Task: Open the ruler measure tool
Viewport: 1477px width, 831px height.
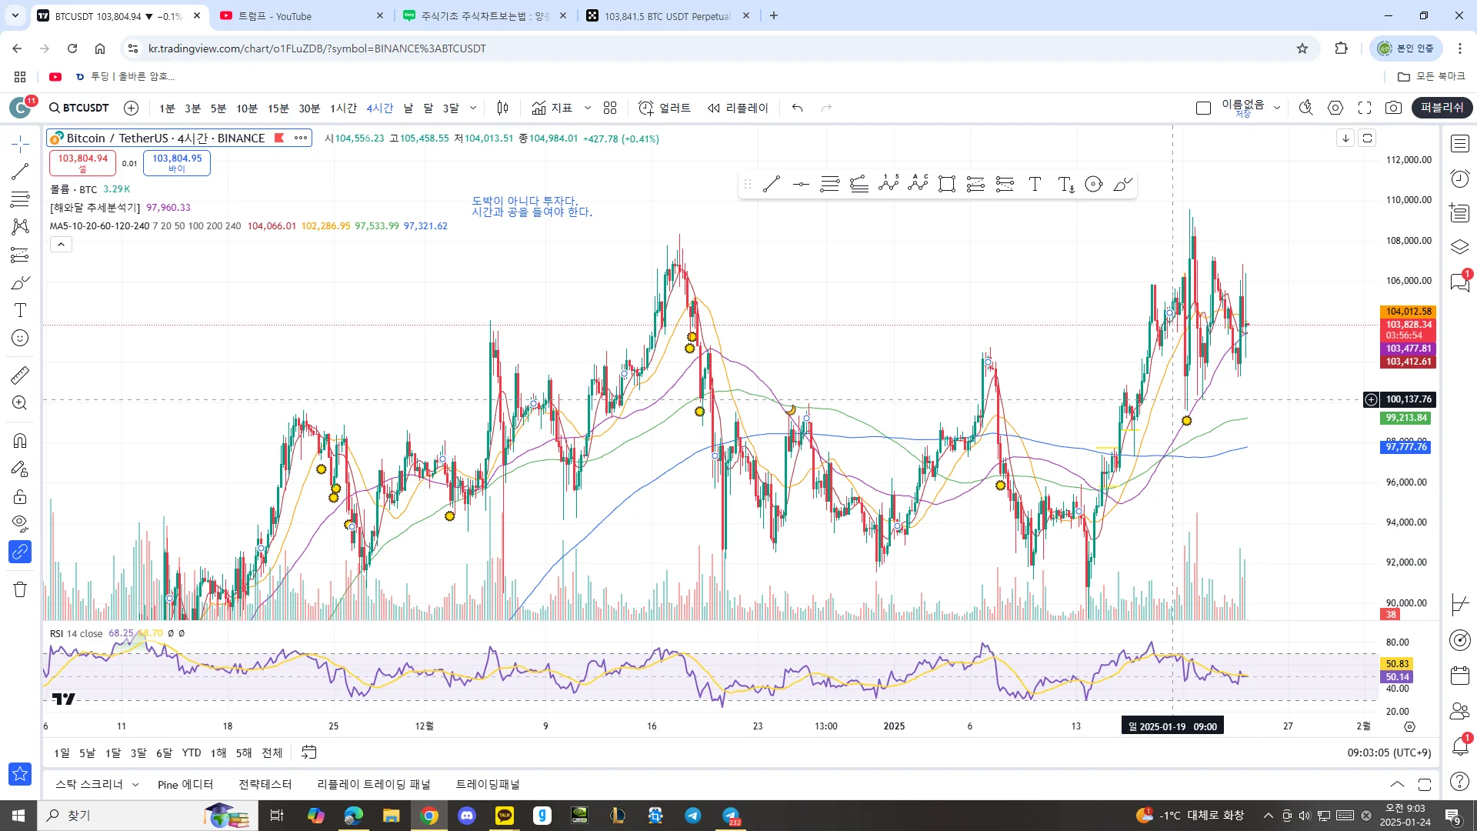Action: [20, 375]
